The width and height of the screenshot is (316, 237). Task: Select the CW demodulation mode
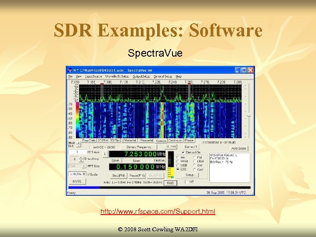point(195,165)
